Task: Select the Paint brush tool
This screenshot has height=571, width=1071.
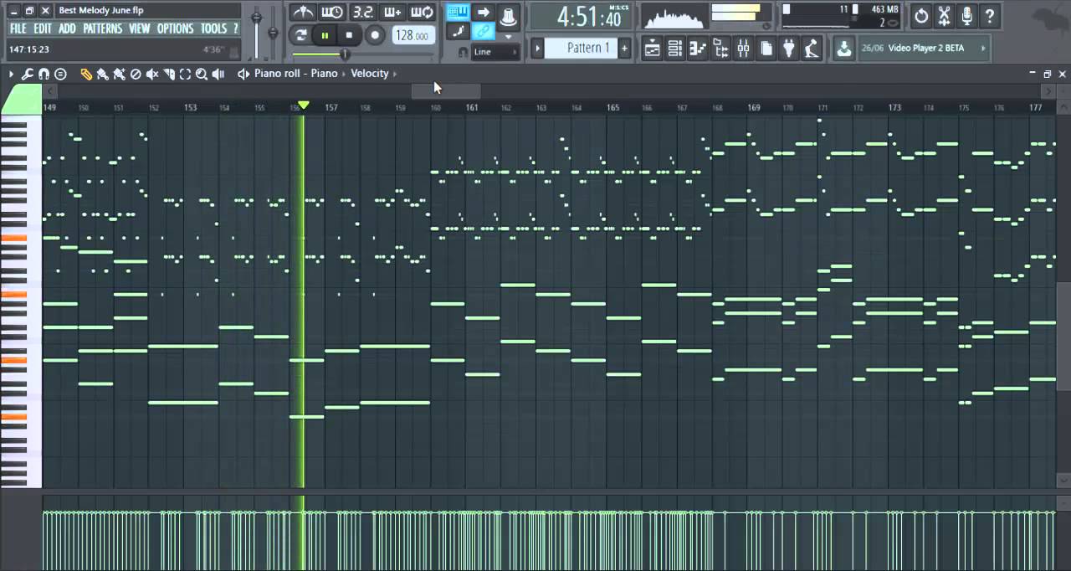Action: [102, 74]
